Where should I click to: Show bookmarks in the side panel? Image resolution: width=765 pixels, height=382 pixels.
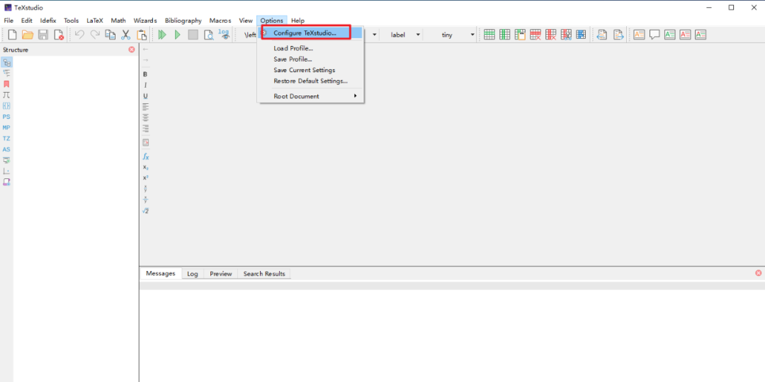[6, 84]
